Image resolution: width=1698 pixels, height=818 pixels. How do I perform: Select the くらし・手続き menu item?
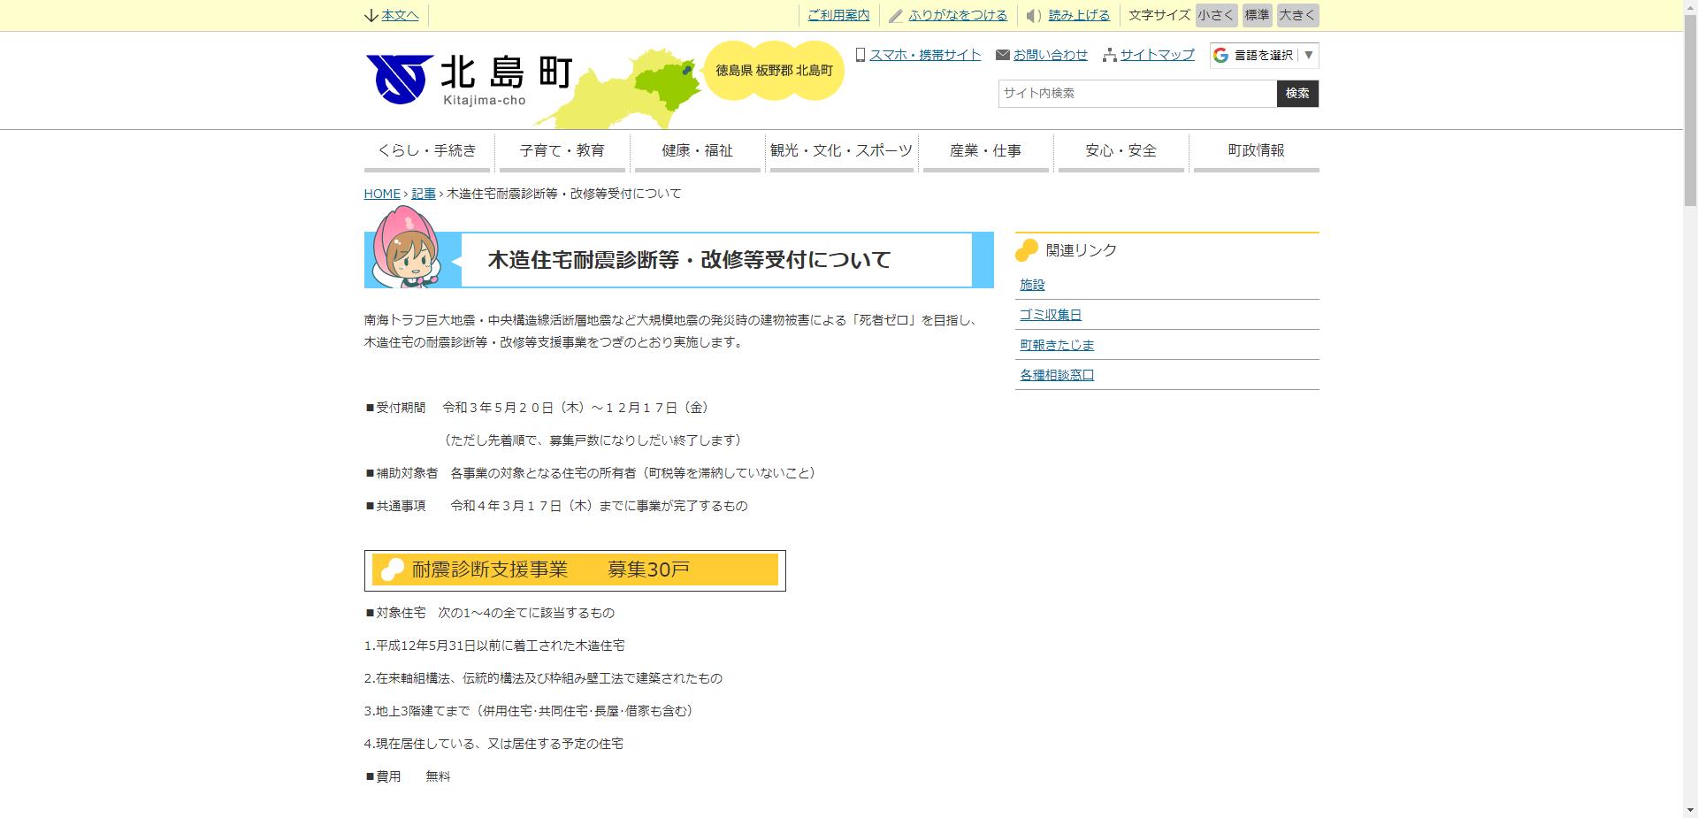point(427,151)
